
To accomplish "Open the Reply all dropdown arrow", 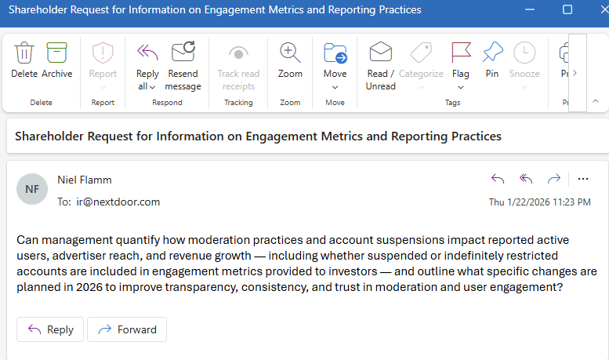I will point(152,87).
